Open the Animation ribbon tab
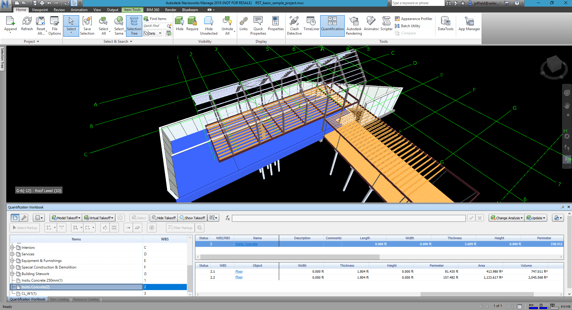The image size is (572, 310). coord(79,10)
